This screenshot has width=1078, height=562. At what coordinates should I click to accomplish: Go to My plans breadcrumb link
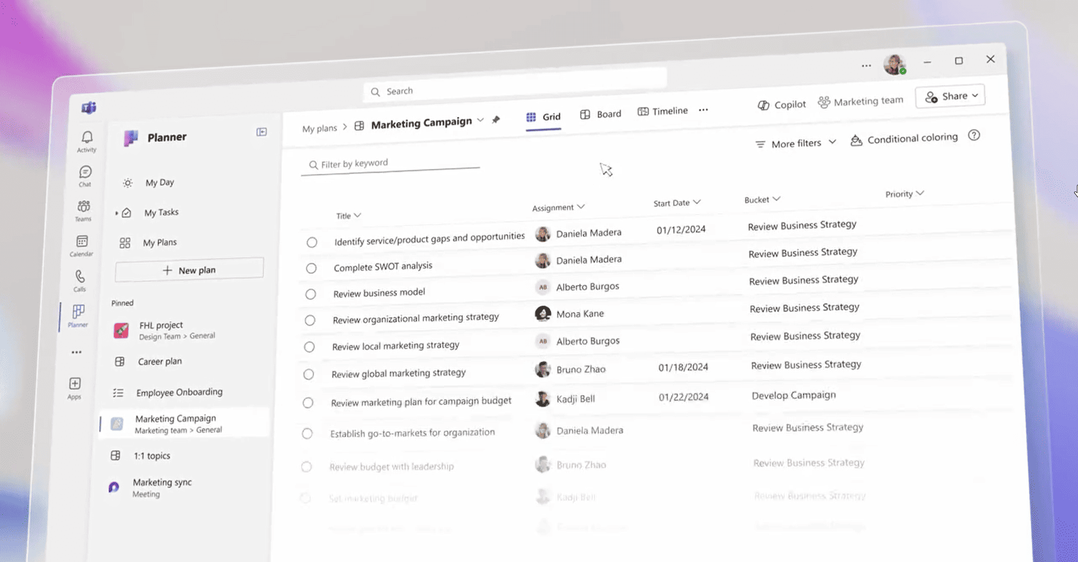(x=319, y=129)
